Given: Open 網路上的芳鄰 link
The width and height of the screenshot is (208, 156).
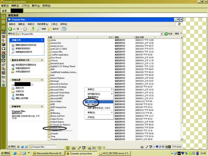Looking at the screenshot, I should tap(22, 98).
